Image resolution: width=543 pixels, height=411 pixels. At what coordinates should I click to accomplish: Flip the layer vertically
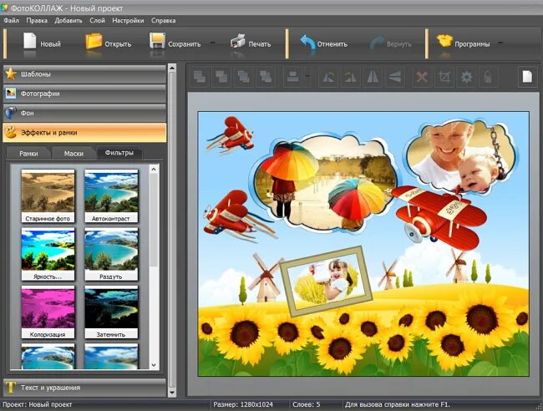coord(394,77)
